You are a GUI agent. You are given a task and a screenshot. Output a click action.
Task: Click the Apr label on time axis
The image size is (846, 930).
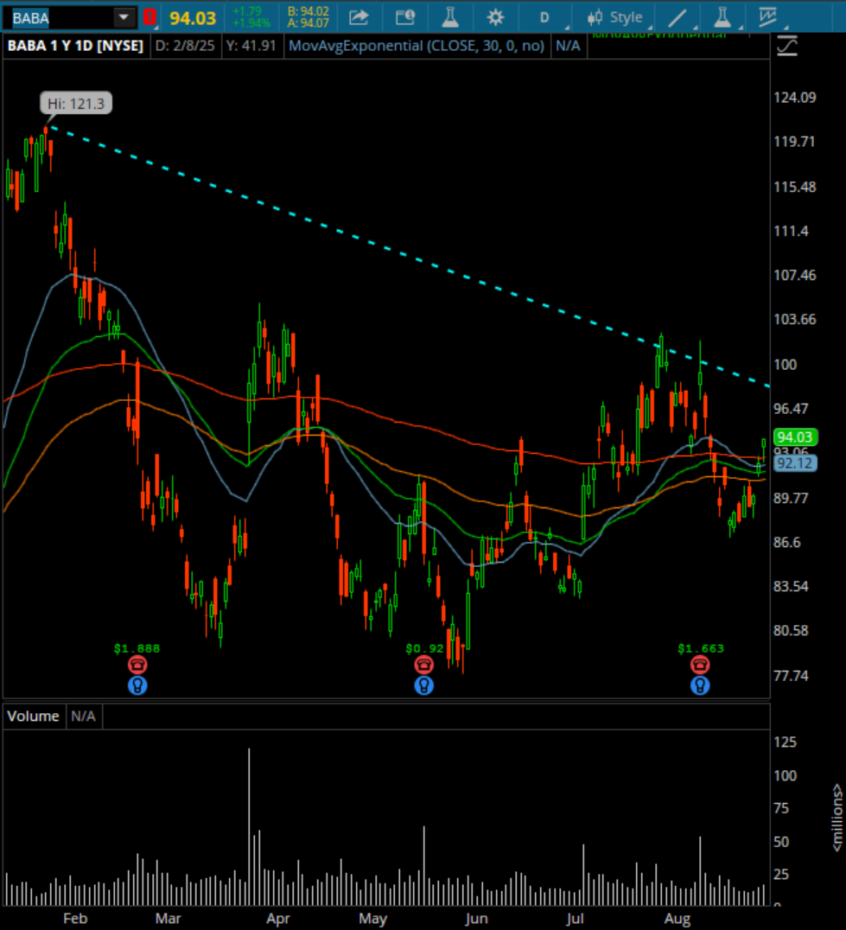(x=278, y=919)
